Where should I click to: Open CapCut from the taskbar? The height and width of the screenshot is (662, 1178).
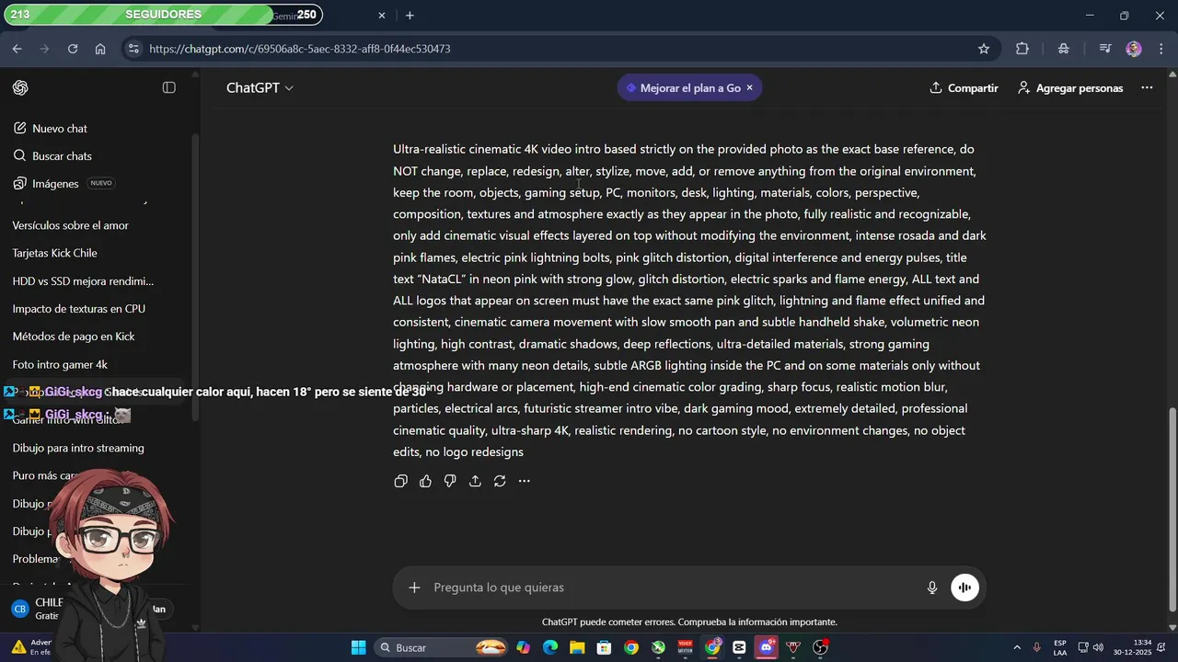(x=739, y=647)
